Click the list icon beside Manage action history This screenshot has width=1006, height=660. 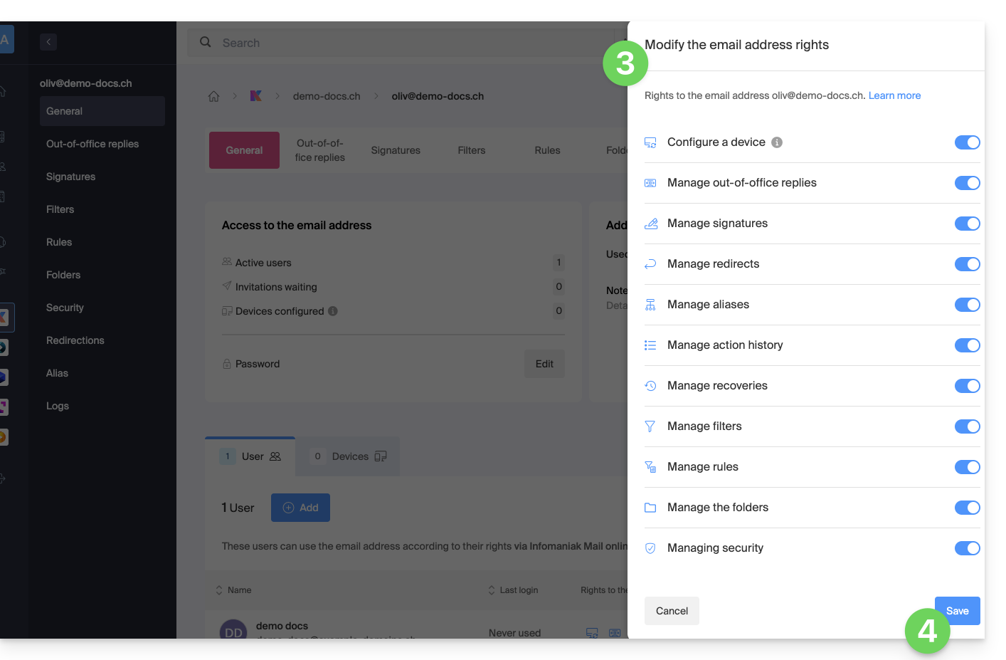[650, 345]
